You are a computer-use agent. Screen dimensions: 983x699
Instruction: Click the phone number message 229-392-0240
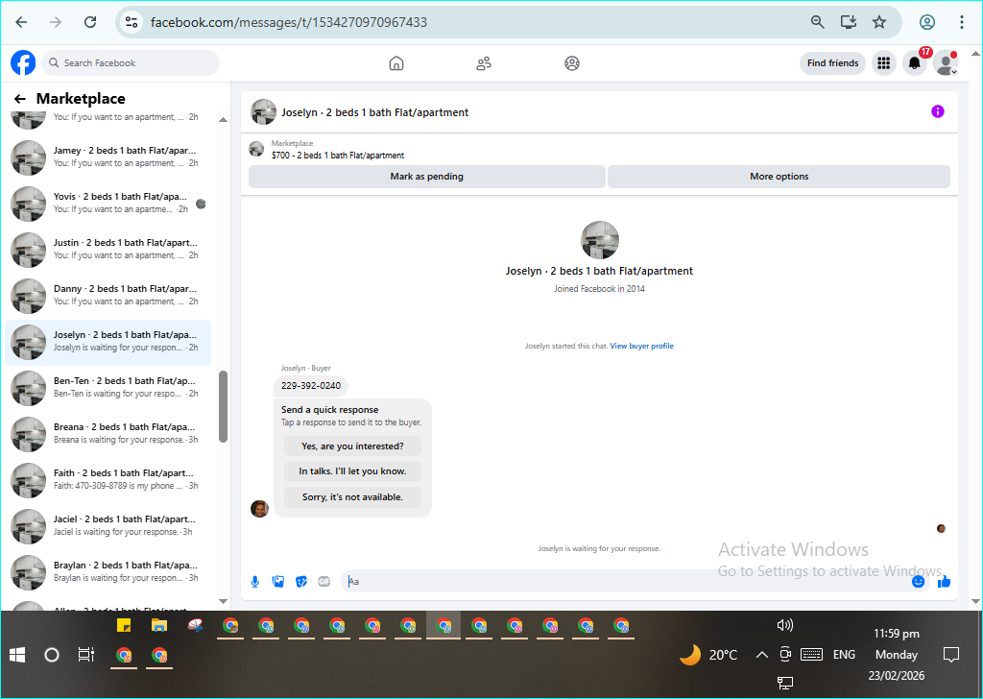point(311,386)
